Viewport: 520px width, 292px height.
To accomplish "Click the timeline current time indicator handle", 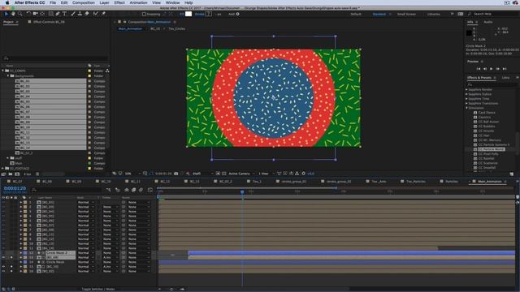I will tap(242, 191).
